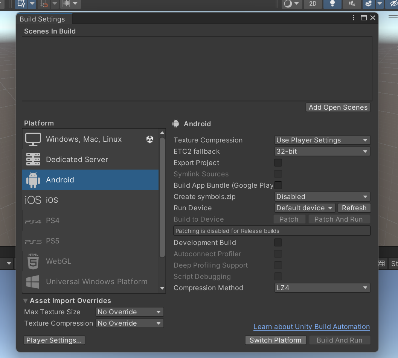Select the PS4 platform
The height and width of the screenshot is (358, 398).
90,220
